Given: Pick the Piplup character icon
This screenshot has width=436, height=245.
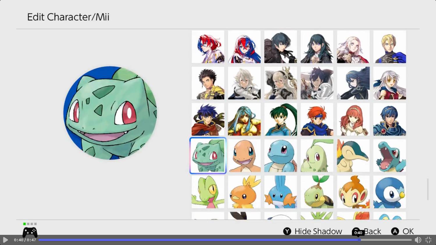Looking at the screenshot, I should coord(389,192).
